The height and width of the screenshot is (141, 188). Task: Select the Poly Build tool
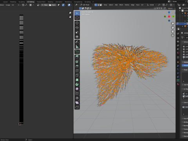point(77,80)
